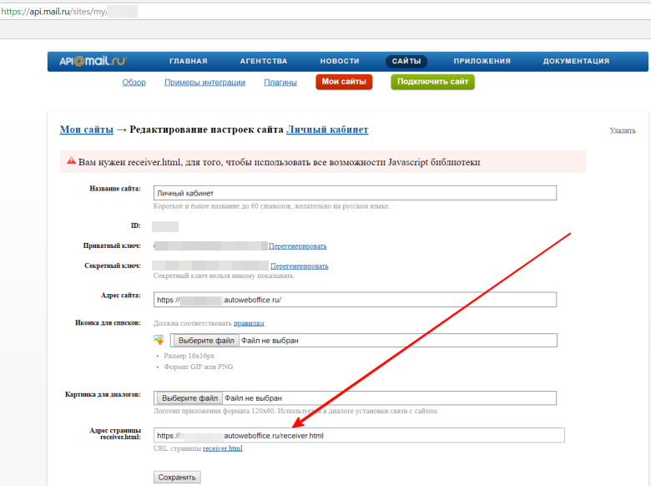
Task: Choose file for Картинка для диалогов
Action: point(189,398)
